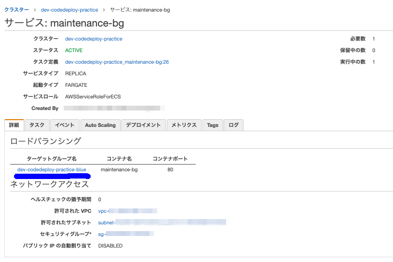393x262 pixels.
Task: Click the コンテナ名 column header
Action: point(119,159)
